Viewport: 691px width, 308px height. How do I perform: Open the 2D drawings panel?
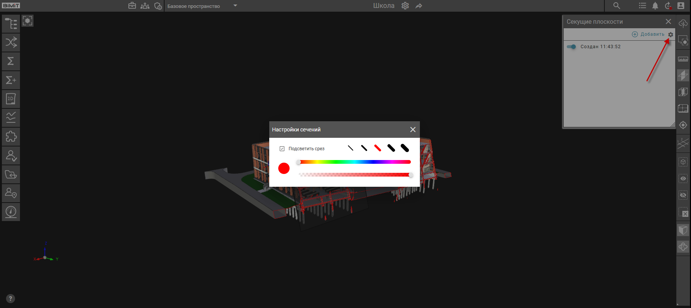click(x=11, y=99)
